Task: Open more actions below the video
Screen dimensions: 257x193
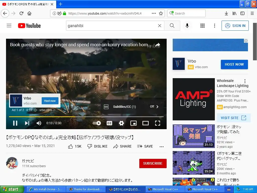Action: (162, 147)
